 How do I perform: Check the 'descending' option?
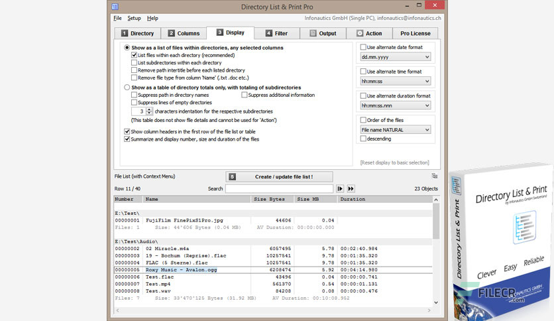pyautogui.click(x=363, y=139)
